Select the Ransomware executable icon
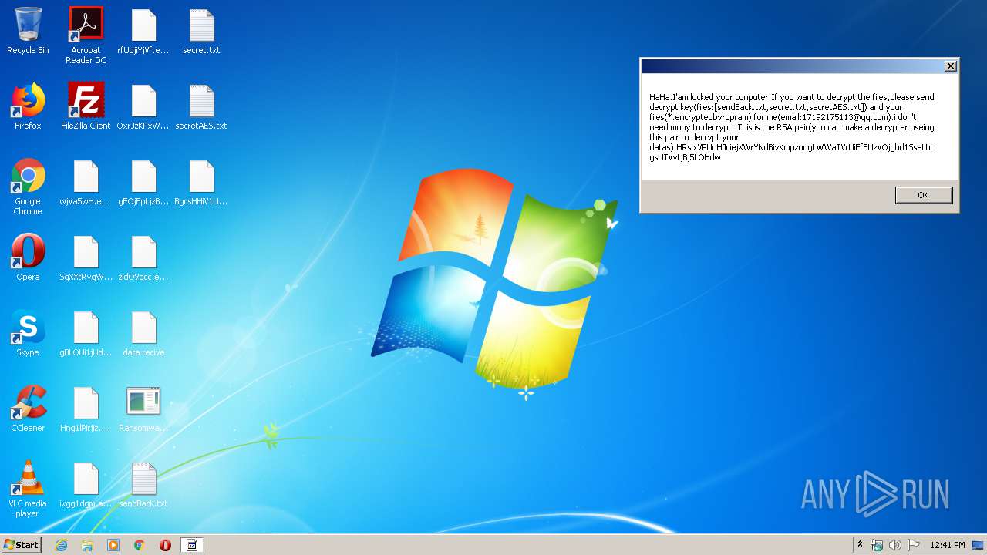 143,409
